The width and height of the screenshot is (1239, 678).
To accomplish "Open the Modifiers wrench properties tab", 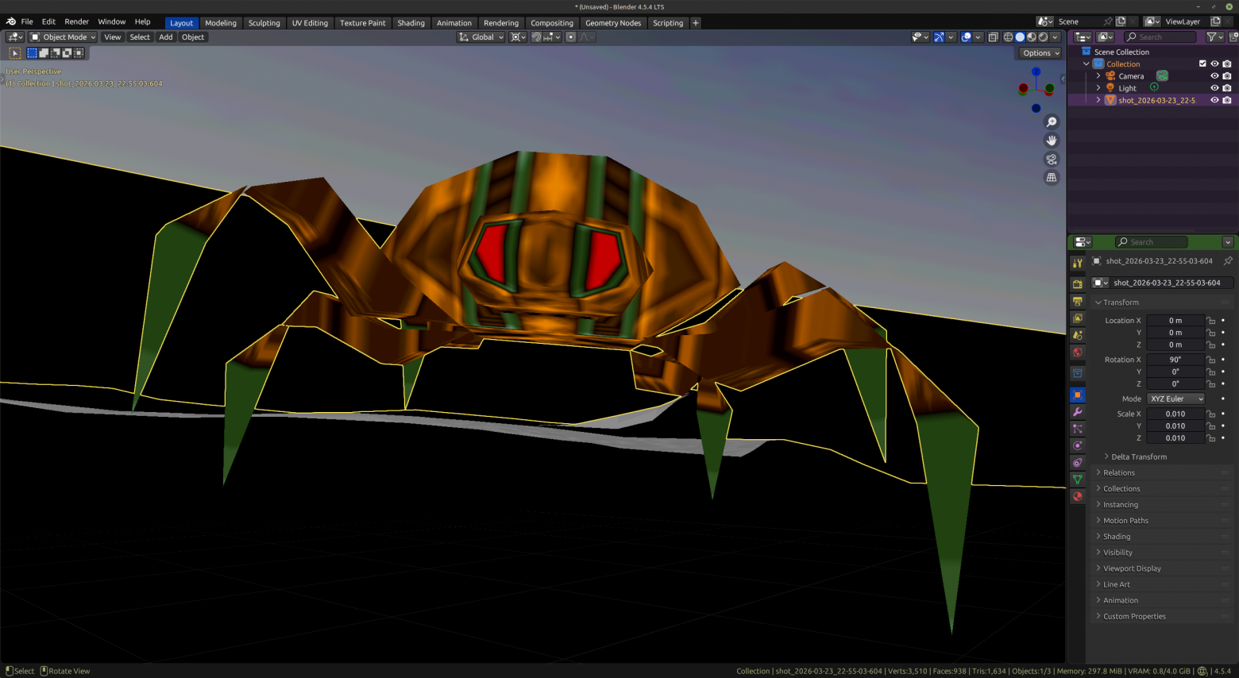I will click(x=1078, y=412).
